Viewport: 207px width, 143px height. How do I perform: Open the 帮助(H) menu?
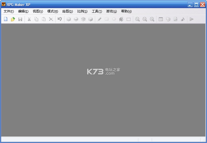pyautogui.click(x=126, y=11)
